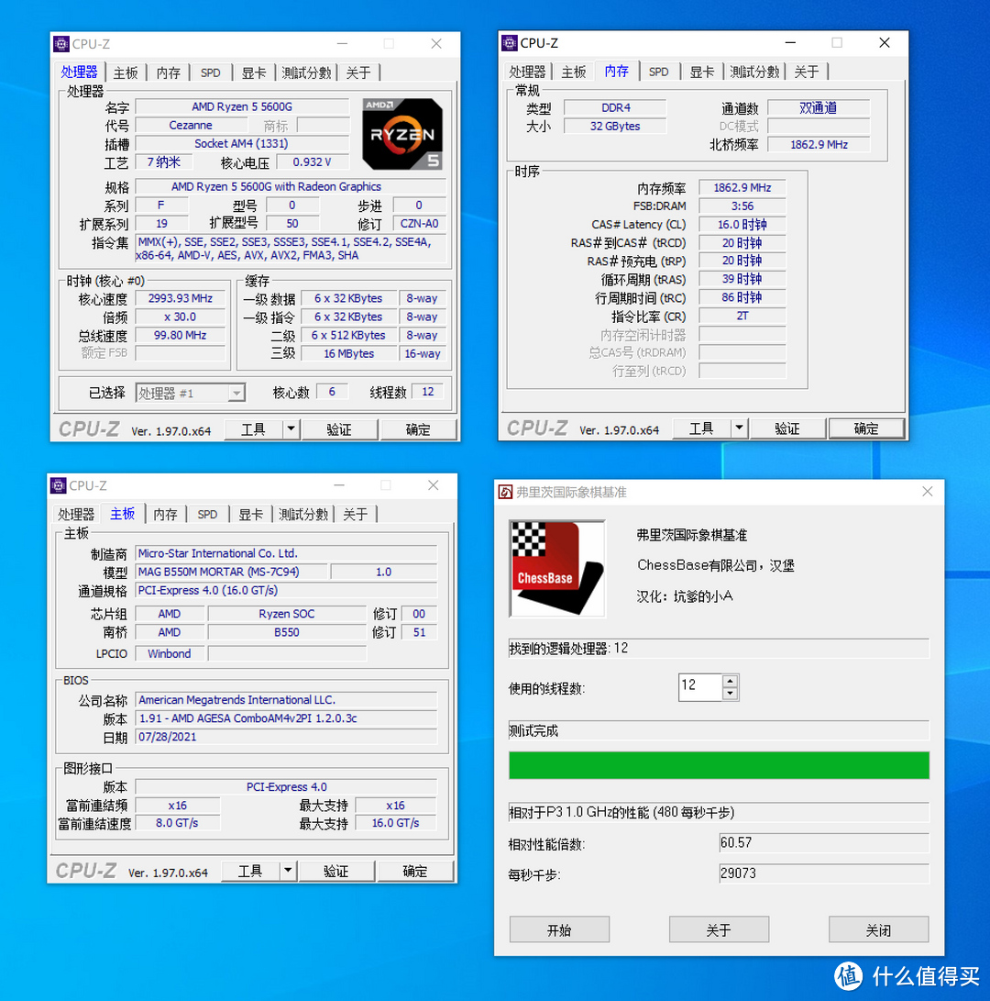Click 确定 button in processor window
The image size is (990, 1001).
418,429
